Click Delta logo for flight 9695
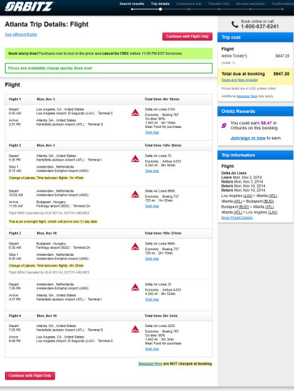Screen dimensions: 294x391 point(135,194)
